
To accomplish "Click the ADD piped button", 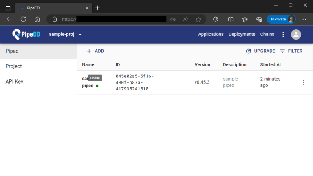I will pos(95,51).
